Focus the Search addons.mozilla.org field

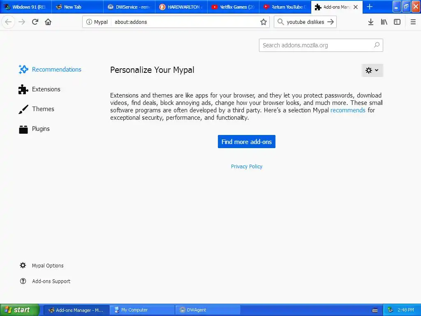(321, 45)
